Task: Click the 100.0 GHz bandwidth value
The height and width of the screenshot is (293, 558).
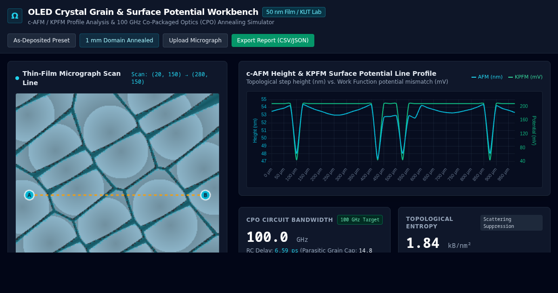Action: 277,238
